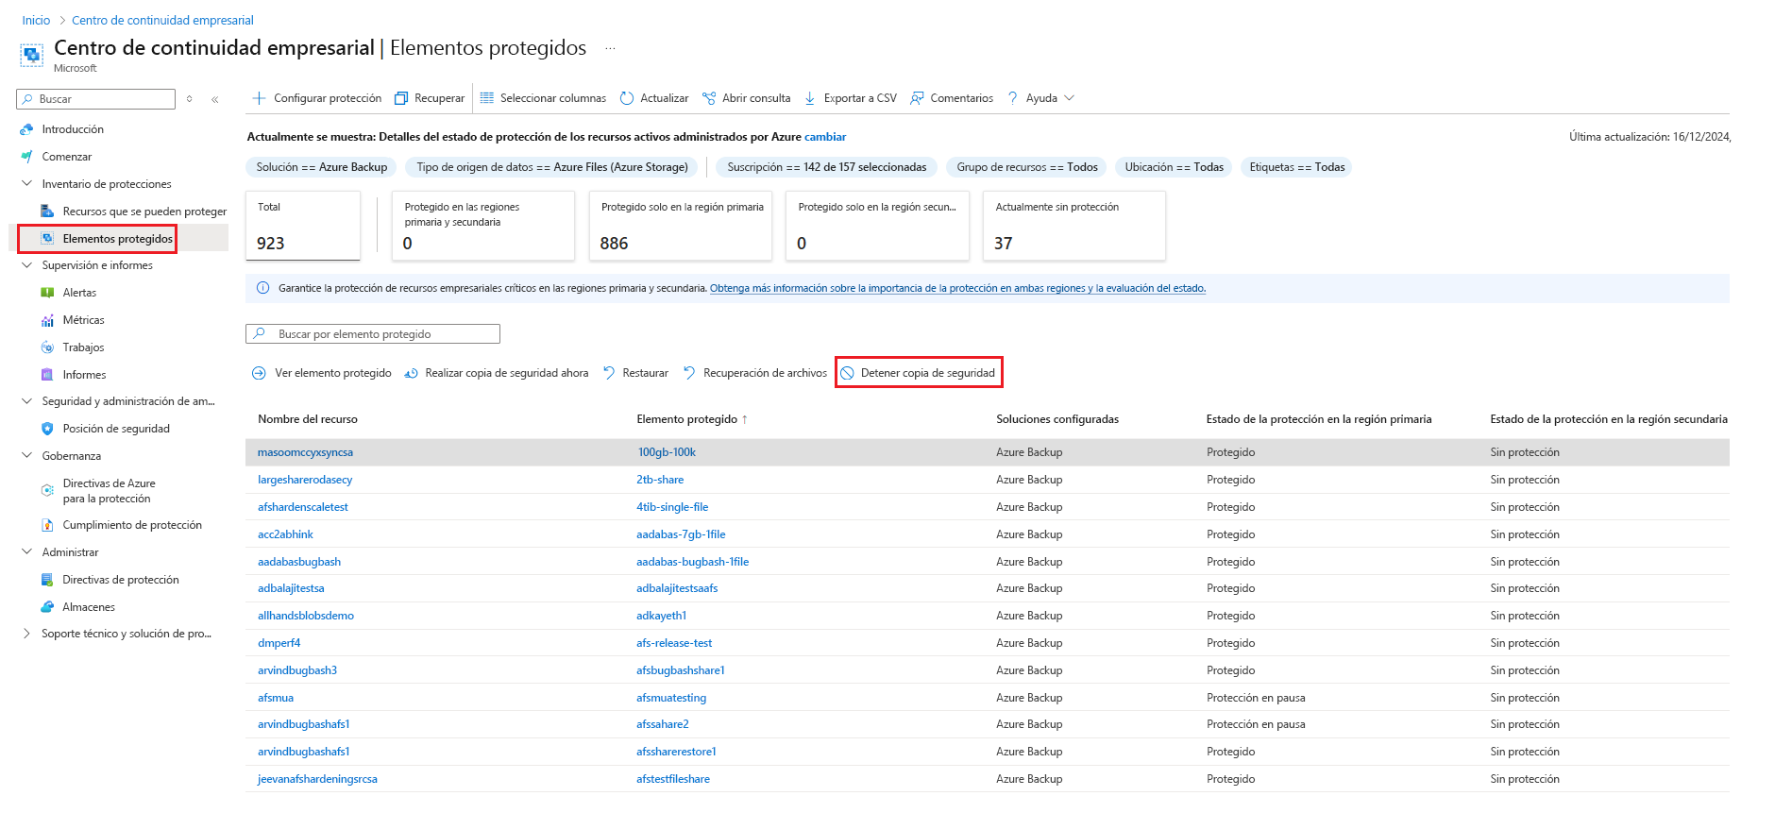
Task: Open the Ayuda dropdown chevron
Action: [x=1069, y=98]
